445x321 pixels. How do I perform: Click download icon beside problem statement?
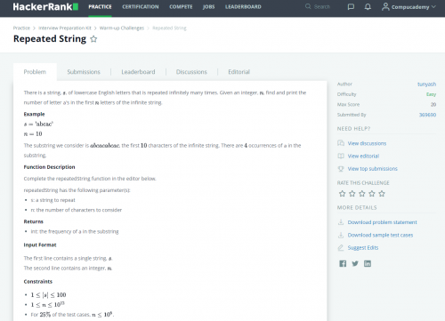[341, 222]
